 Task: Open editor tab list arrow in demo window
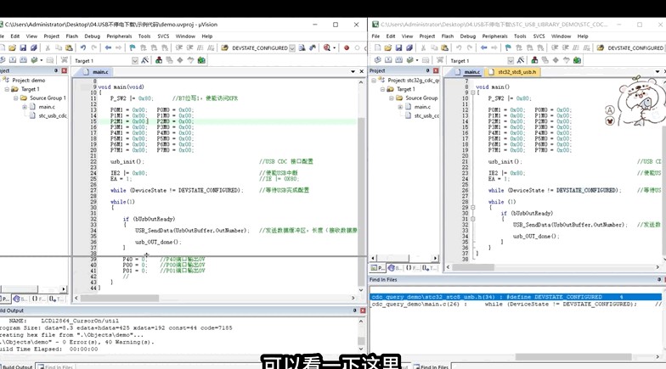pyautogui.click(x=353, y=71)
